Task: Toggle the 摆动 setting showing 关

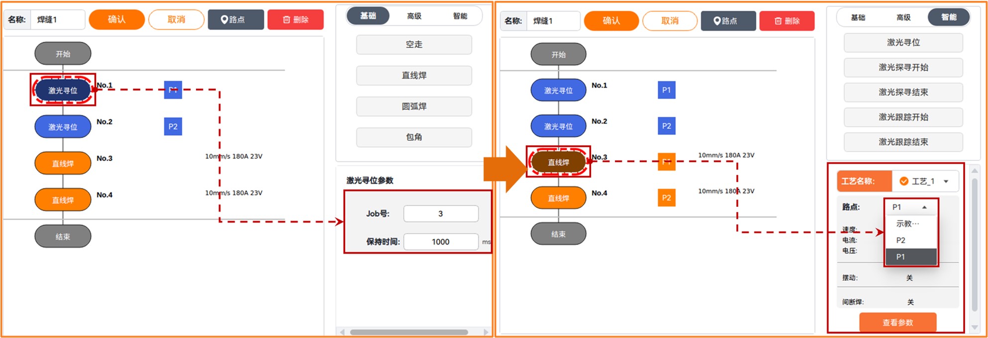Action: click(909, 278)
